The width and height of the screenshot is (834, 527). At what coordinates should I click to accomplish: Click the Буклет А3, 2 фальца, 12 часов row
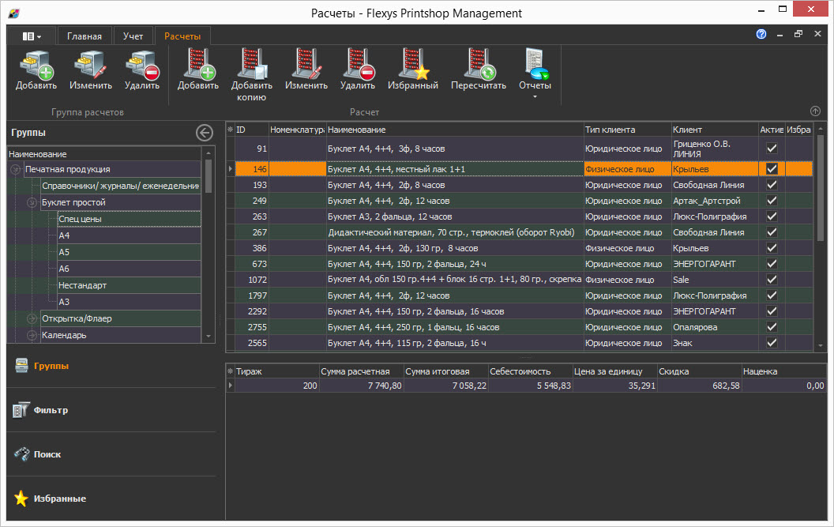[x=455, y=216]
